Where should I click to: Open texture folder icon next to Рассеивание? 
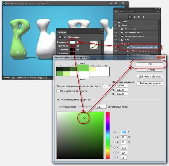[77, 42]
